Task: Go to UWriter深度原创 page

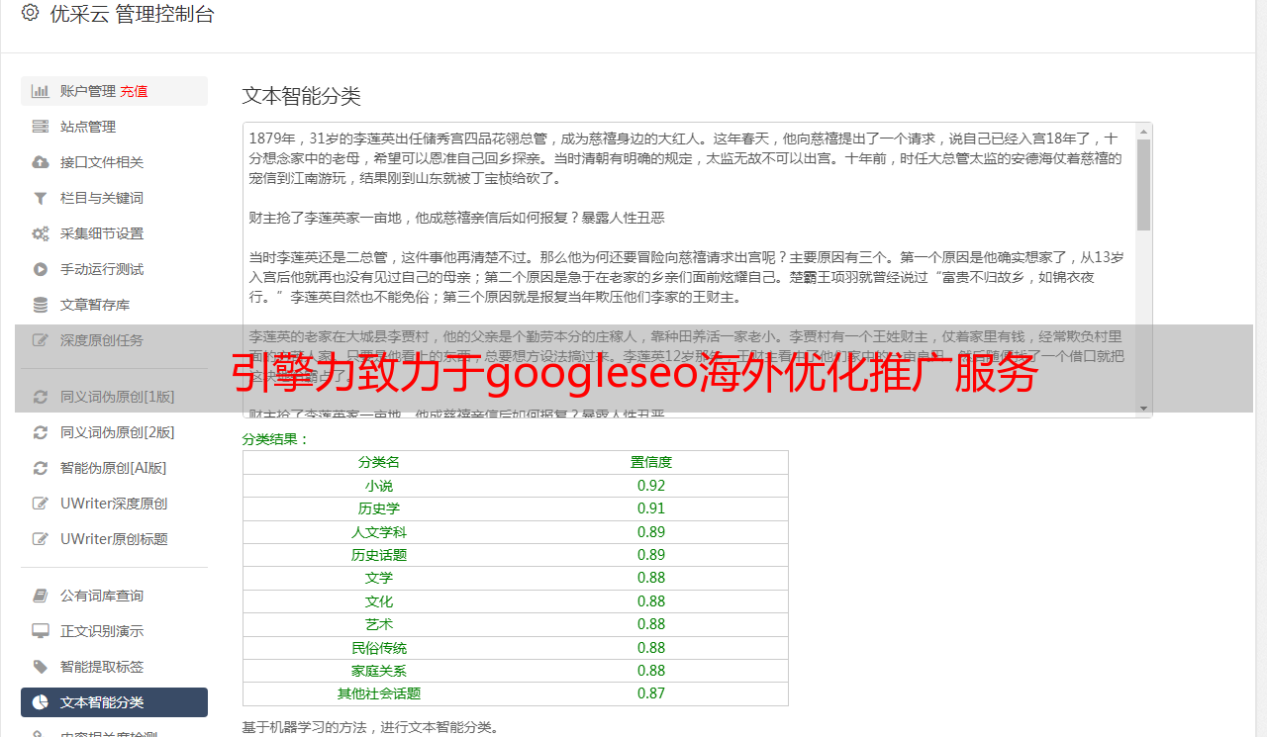Action: (114, 504)
